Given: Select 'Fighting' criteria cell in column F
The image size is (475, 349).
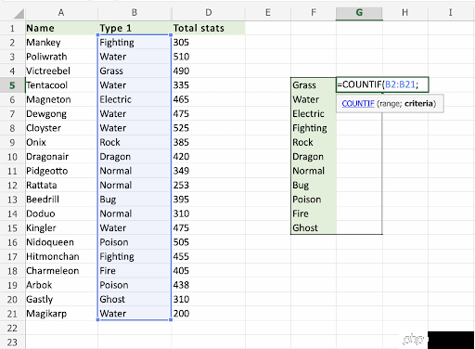Looking at the screenshot, I should pyautogui.click(x=314, y=128).
